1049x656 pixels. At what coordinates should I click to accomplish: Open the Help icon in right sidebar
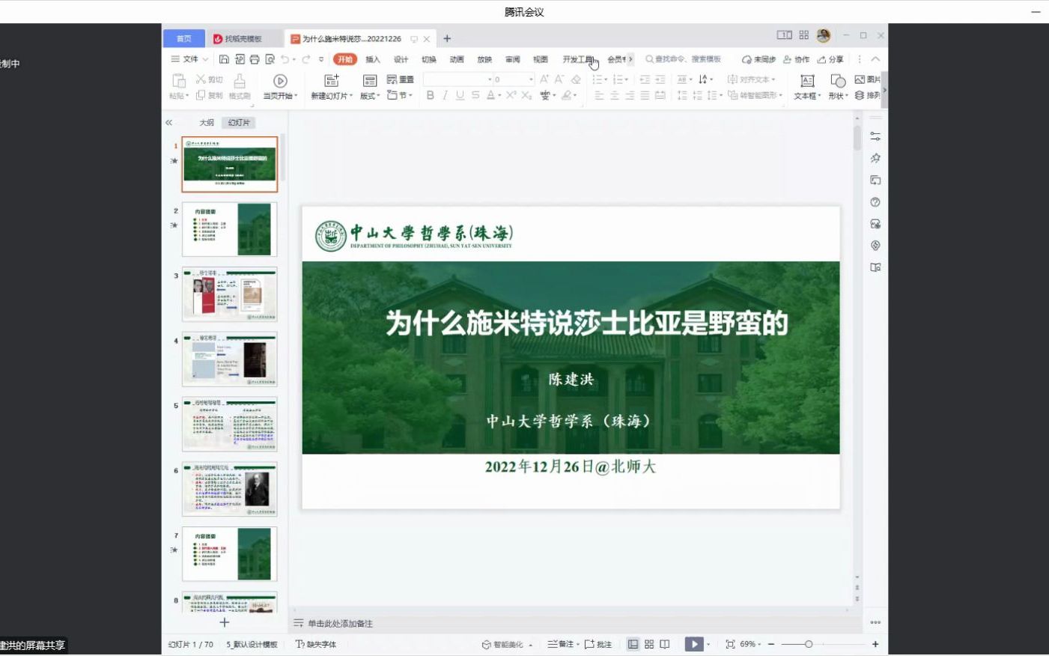click(x=875, y=202)
